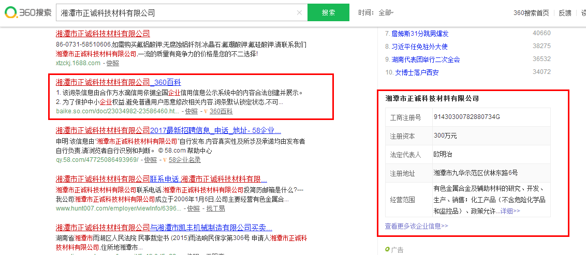The width and height of the screenshot is (586, 255).
Task: Click phone number 86-0731-58510606 snippet
Action: (x=83, y=45)
